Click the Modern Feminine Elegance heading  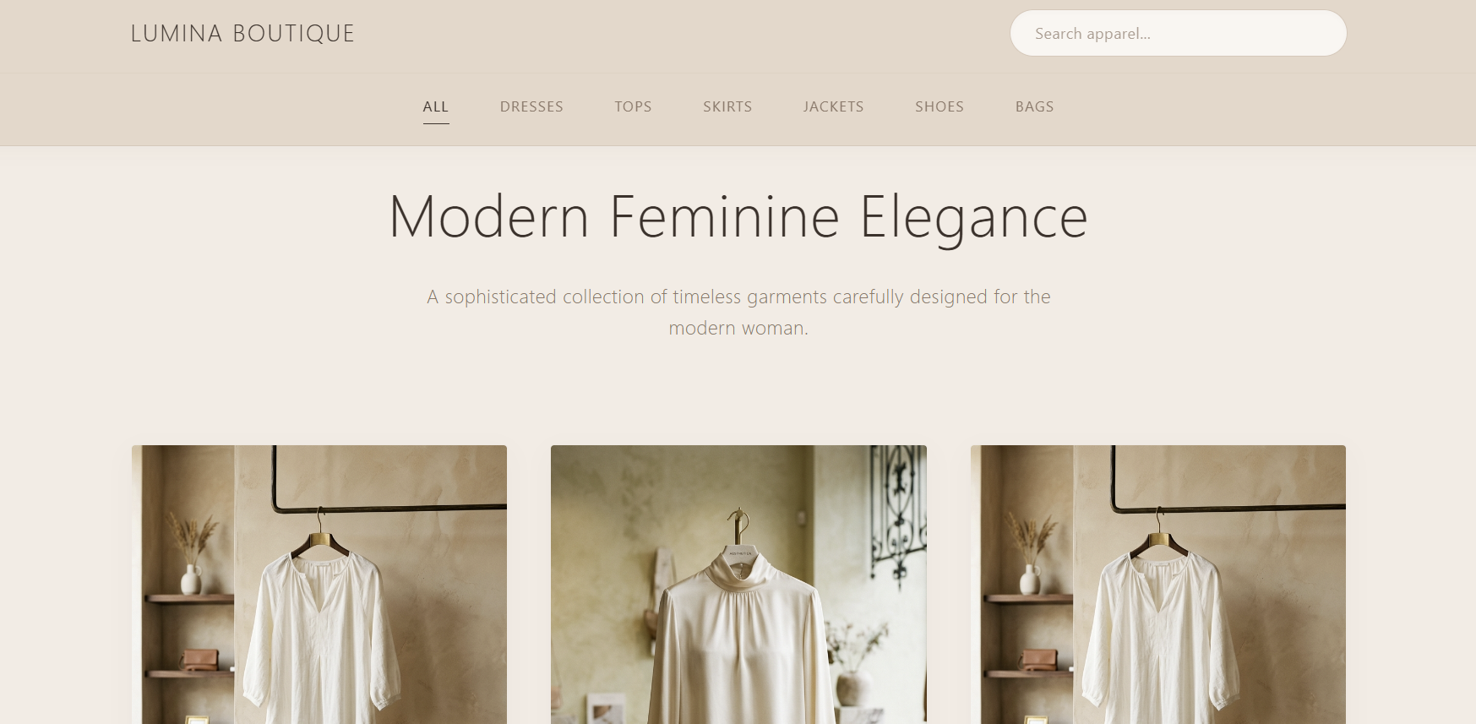click(738, 217)
